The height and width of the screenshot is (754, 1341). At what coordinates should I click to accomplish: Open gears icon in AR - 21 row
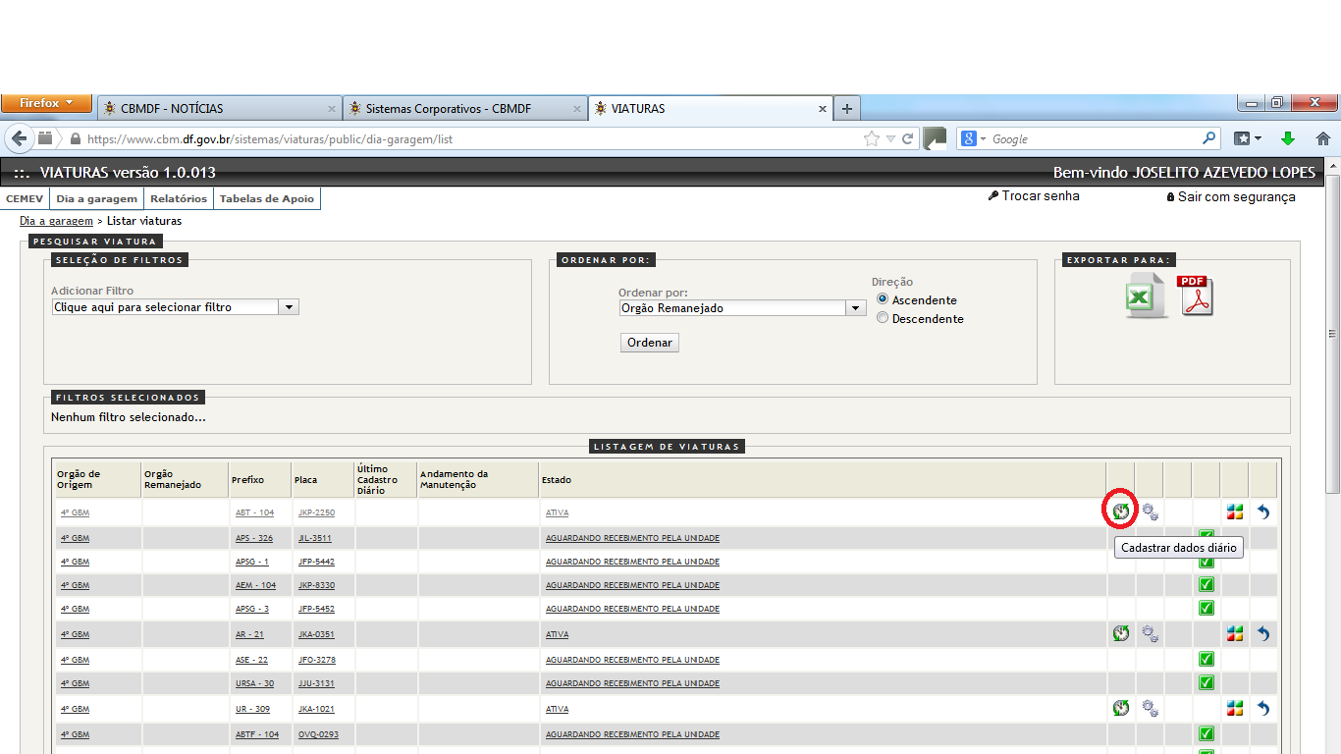pos(1150,633)
